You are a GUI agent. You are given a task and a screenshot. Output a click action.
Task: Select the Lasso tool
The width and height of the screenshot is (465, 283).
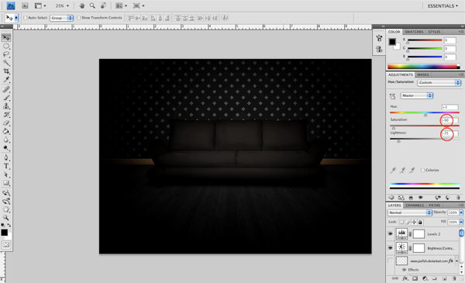(6, 54)
